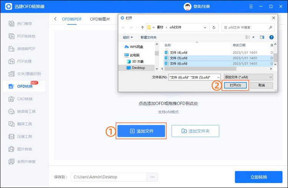Select 文件 (5).ofd in the list

coord(218,58)
